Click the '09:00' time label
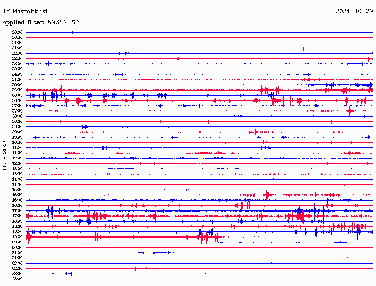 tap(17, 127)
